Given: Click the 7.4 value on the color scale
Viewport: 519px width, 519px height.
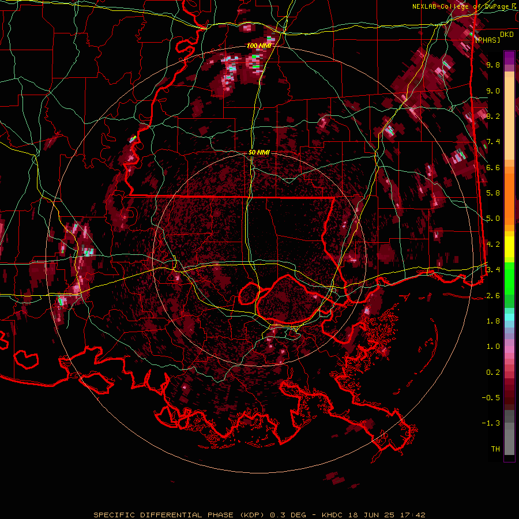Looking at the screenshot, I should click(493, 142).
